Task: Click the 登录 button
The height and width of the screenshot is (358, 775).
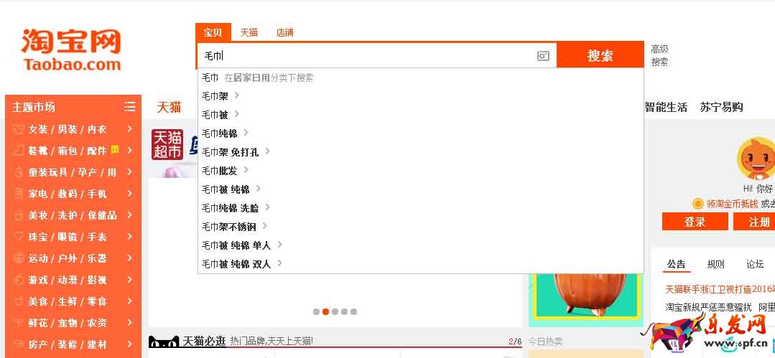Action: (695, 222)
